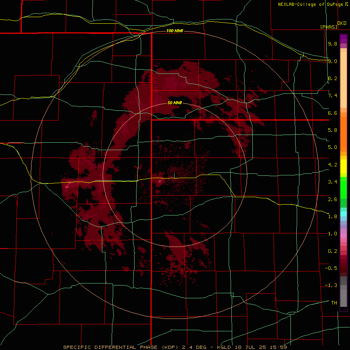Image resolution: width=350 pixels, height=350 pixels.
Task: Click the SPECIFIC DIFFERENTIAL PHASE (KDP) product title
Action: [121, 347]
